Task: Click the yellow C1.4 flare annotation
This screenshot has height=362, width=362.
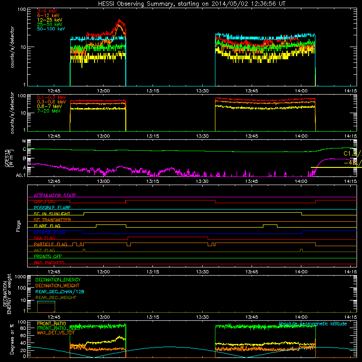Action: [x=352, y=154]
